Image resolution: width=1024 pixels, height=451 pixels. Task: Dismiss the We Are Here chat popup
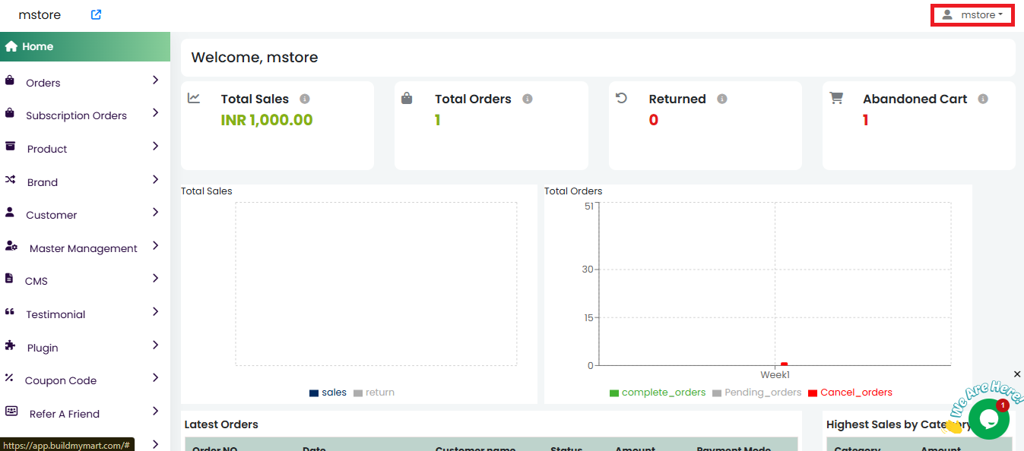1017,374
